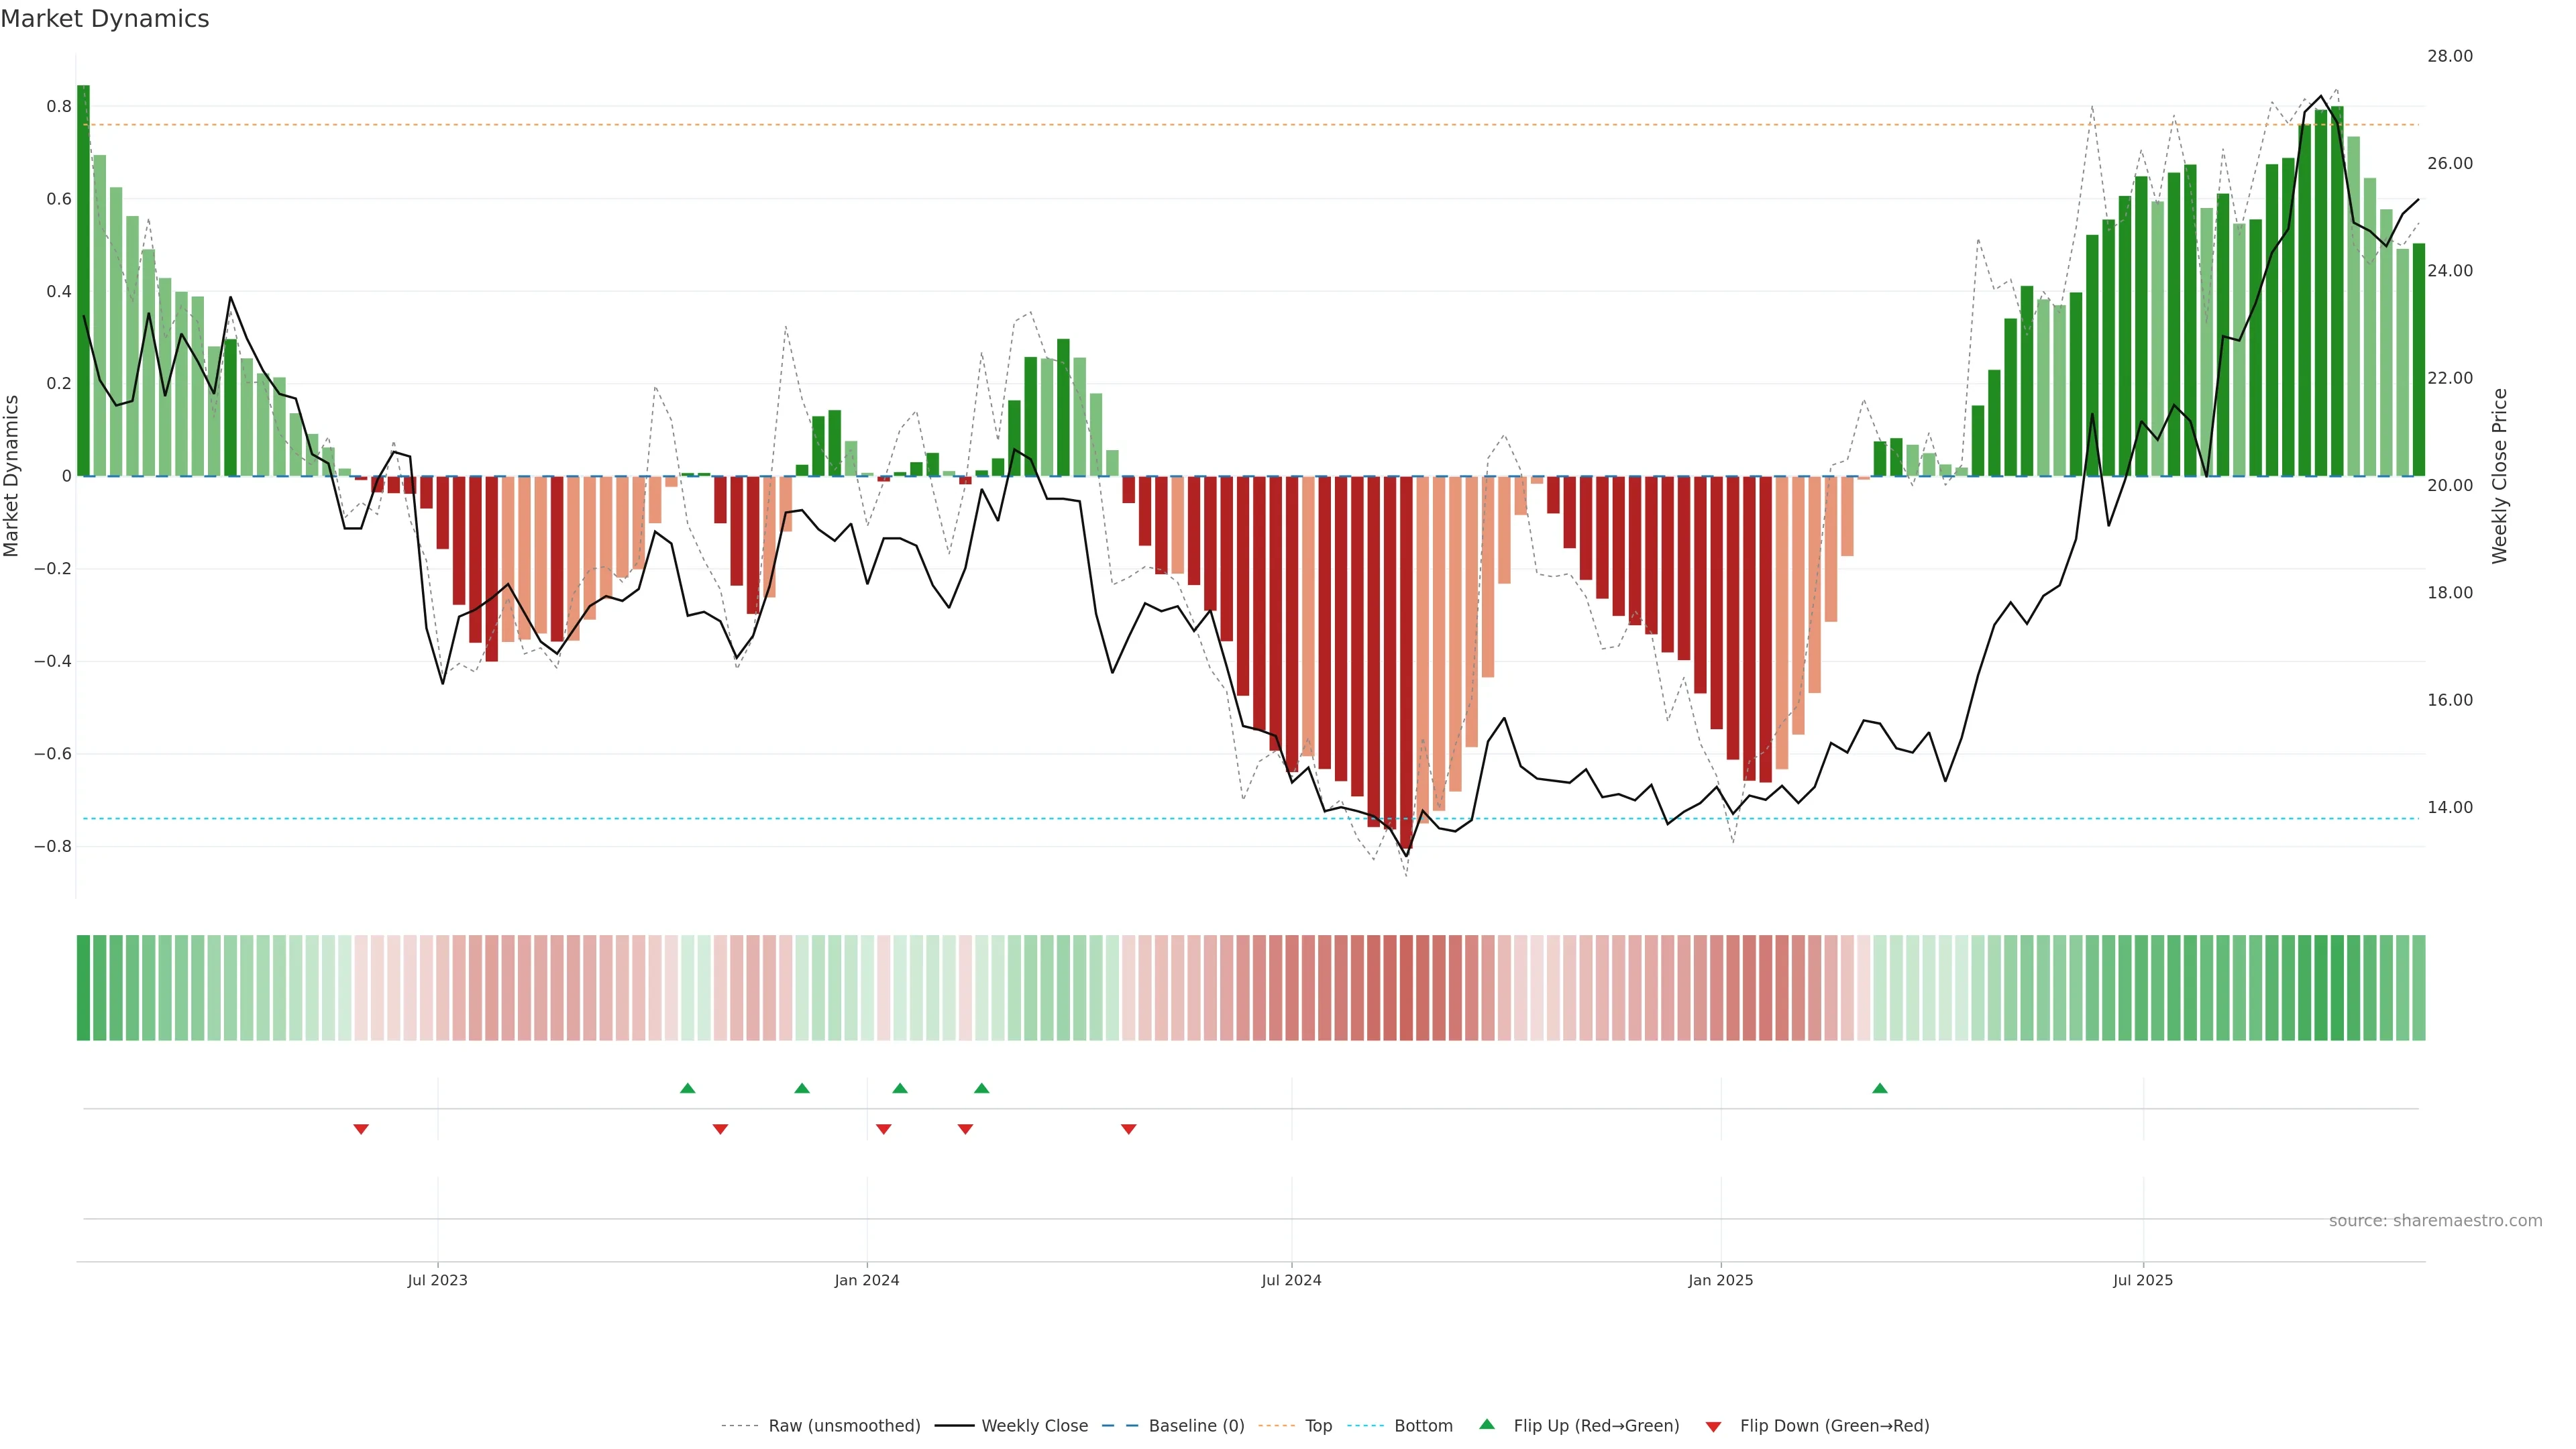Viewport: 2576px width, 1449px height.
Task: Click the Weekly Close solid line legend icon
Action: 954,1426
